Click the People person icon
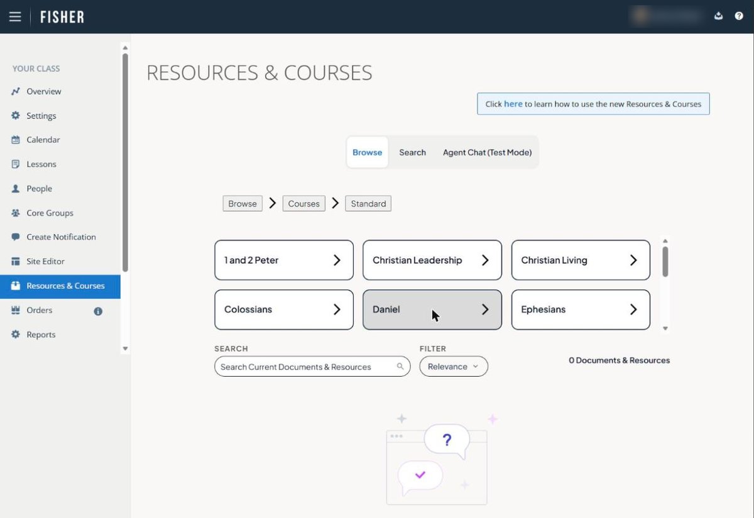This screenshot has height=518, width=754. (16, 188)
